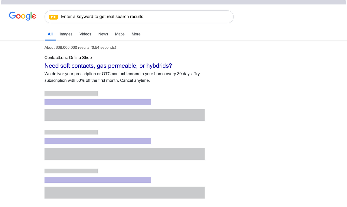Switch to the Images tab

(x=66, y=34)
